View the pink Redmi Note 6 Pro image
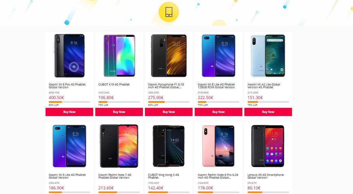353x194 pixels. pyautogui.click(x=218, y=146)
